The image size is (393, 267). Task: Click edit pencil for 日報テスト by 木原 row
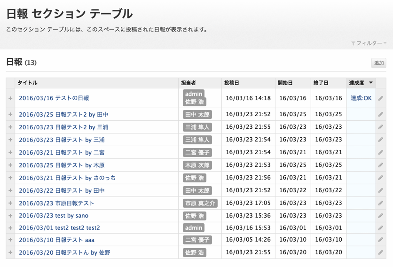tap(380, 165)
